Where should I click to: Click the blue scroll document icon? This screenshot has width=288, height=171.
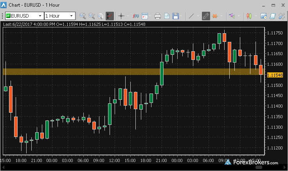click(273, 16)
